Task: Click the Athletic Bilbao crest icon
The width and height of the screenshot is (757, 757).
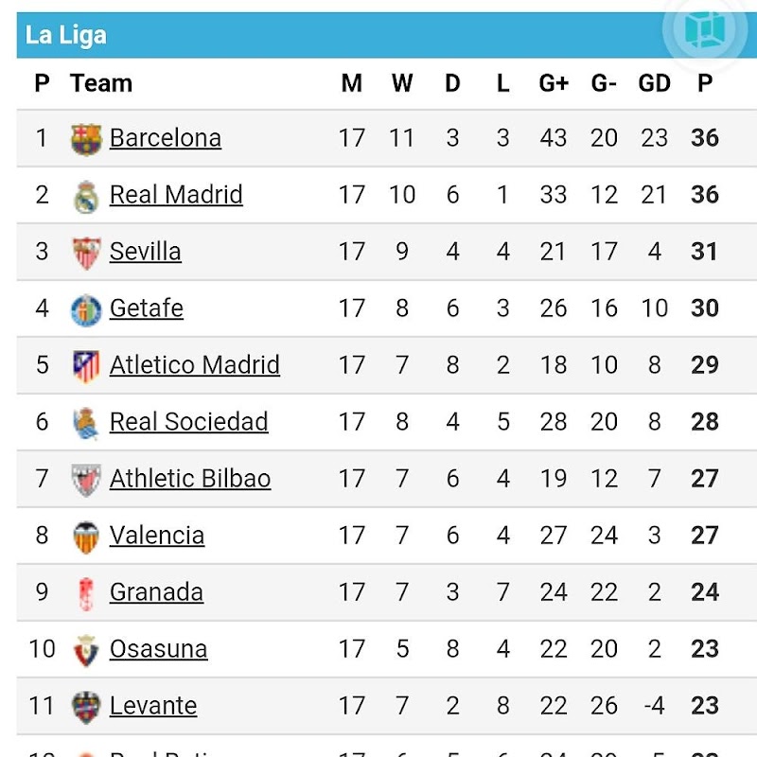Action: [86, 480]
